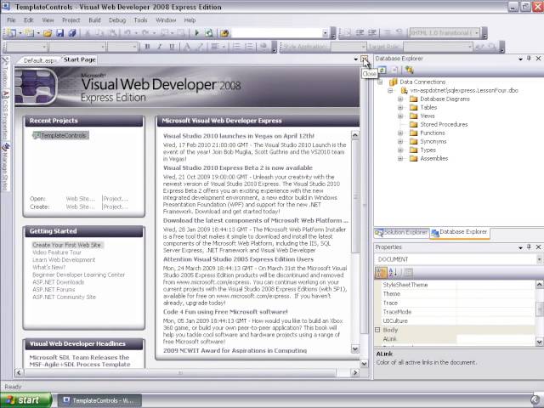The image size is (544, 408).
Task: Click the Property Pages icon in Properties
Action: coord(408,273)
